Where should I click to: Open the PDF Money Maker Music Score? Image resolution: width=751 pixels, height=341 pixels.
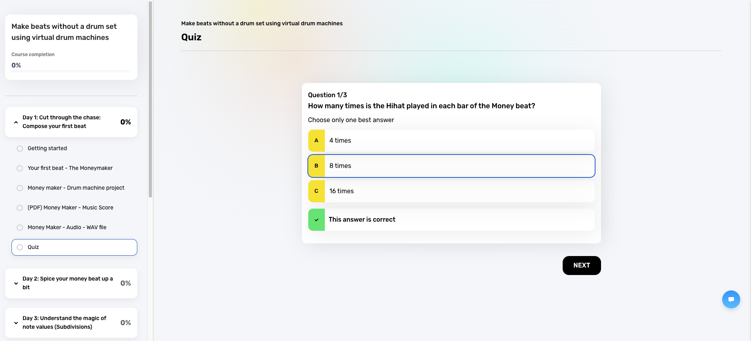[70, 208]
